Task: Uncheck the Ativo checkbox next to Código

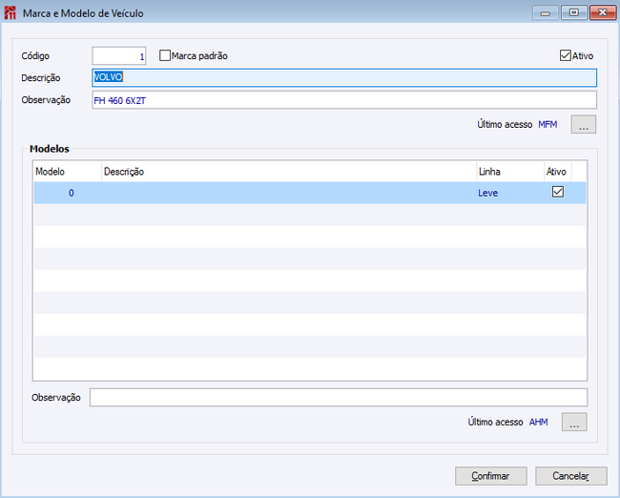Action: tap(566, 55)
